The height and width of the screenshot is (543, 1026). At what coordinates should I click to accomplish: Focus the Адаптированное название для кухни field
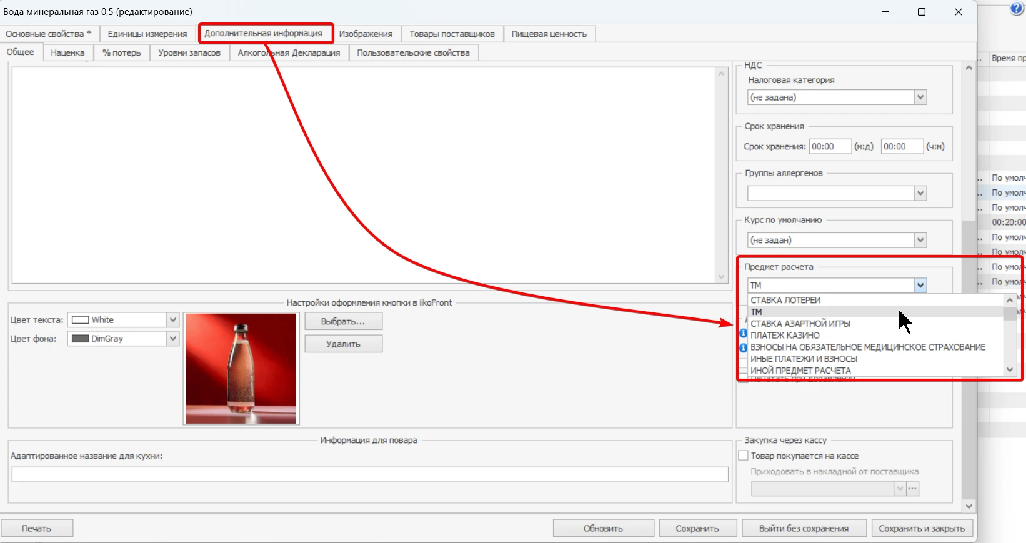point(370,474)
